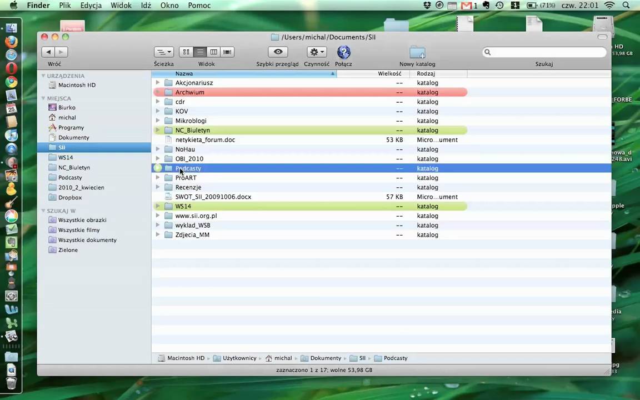
Task: Open the Pomoc menu
Action: point(199,6)
